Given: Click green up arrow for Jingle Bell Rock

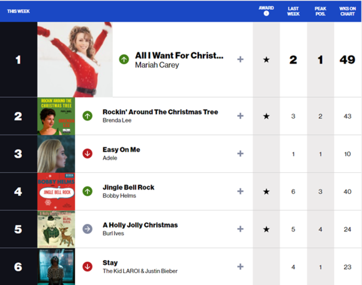Looking at the screenshot, I should [x=87, y=191].
